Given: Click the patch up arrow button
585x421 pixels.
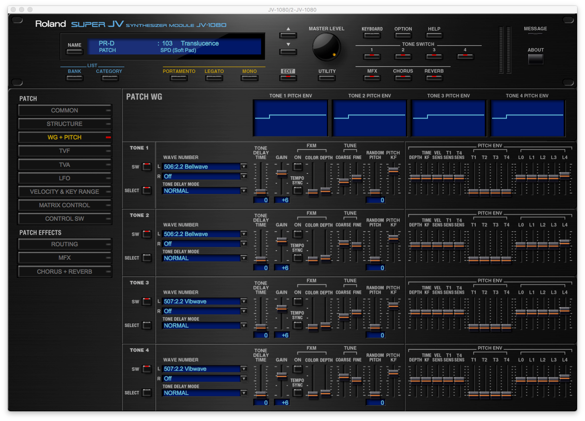Looking at the screenshot, I should click(288, 35).
